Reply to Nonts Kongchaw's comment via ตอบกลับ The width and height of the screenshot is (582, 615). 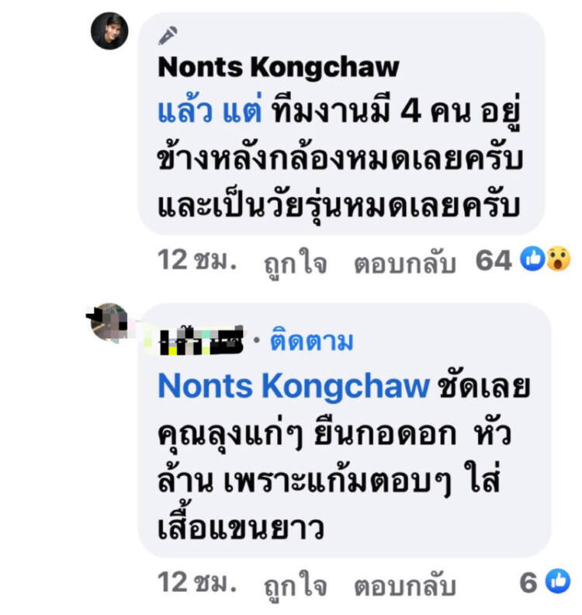click(405, 262)
